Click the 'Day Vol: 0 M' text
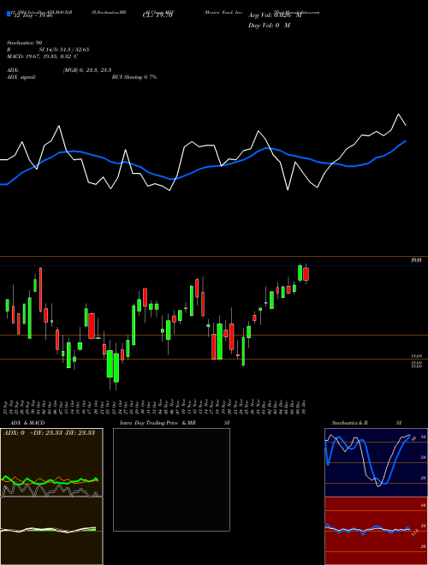Viewport: 428px width, 565px height. (x=269, y=25)
